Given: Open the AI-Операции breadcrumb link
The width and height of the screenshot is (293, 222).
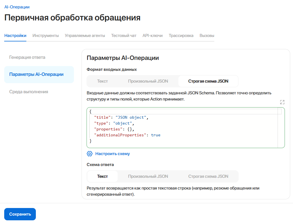Looking at the screenshot, I should (x=16, y=7).
